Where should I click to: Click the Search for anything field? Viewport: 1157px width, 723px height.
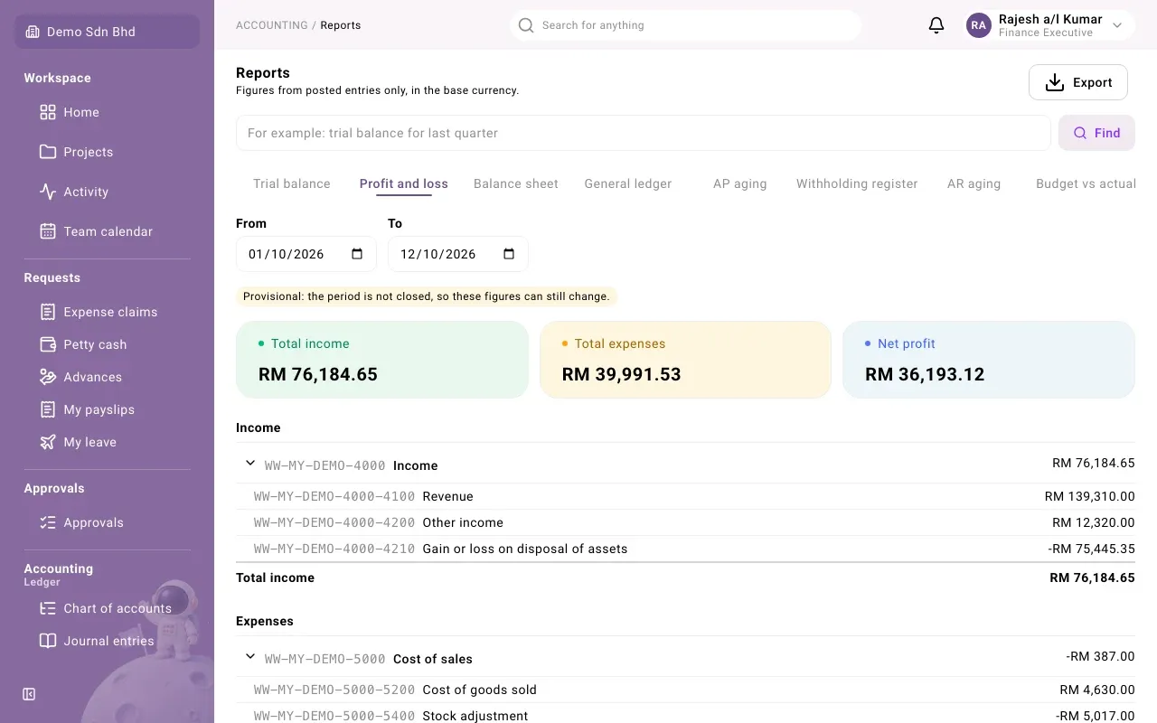[x=685, y=25]
